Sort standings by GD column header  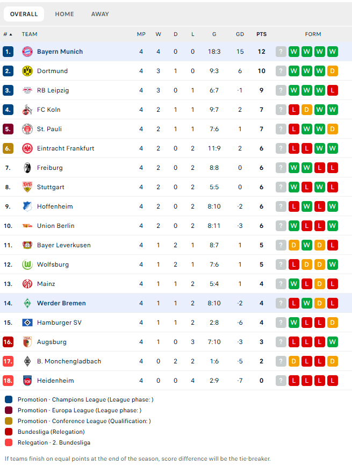[240, 34]
